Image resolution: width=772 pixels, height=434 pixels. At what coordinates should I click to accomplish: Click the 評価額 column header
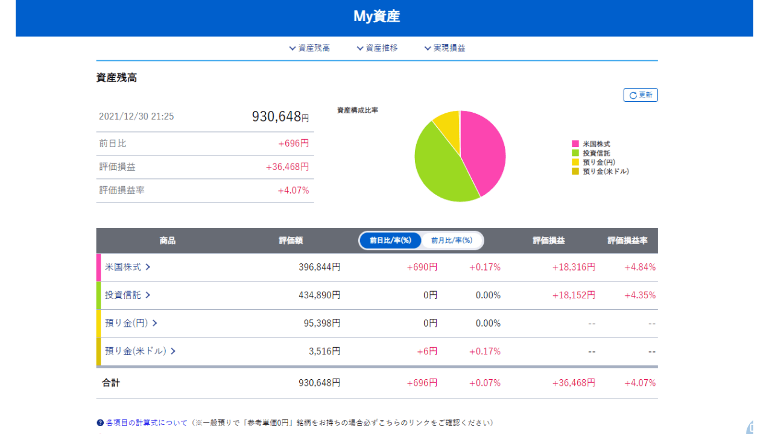[x=291, y=241]
